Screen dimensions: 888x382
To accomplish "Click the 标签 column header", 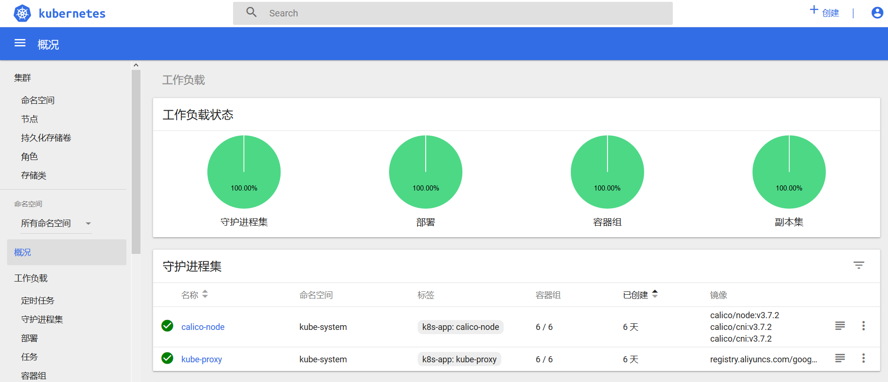I will click(x=426, y=295).
